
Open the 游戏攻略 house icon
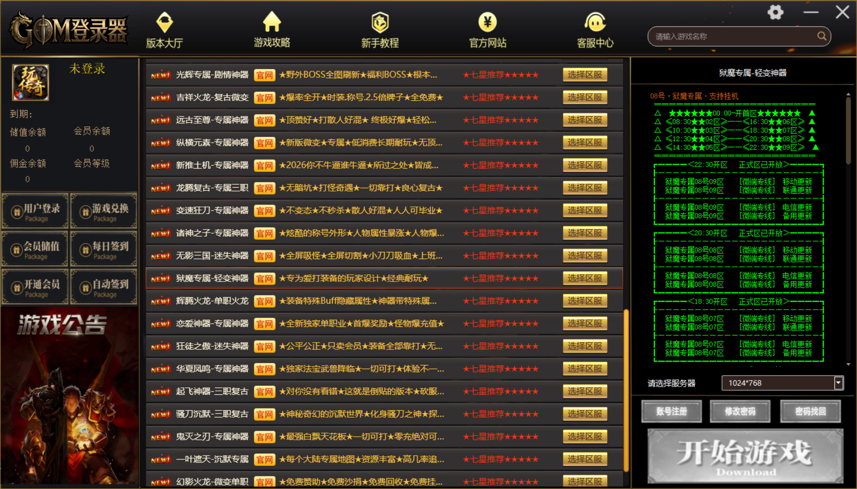click(272, 22)
